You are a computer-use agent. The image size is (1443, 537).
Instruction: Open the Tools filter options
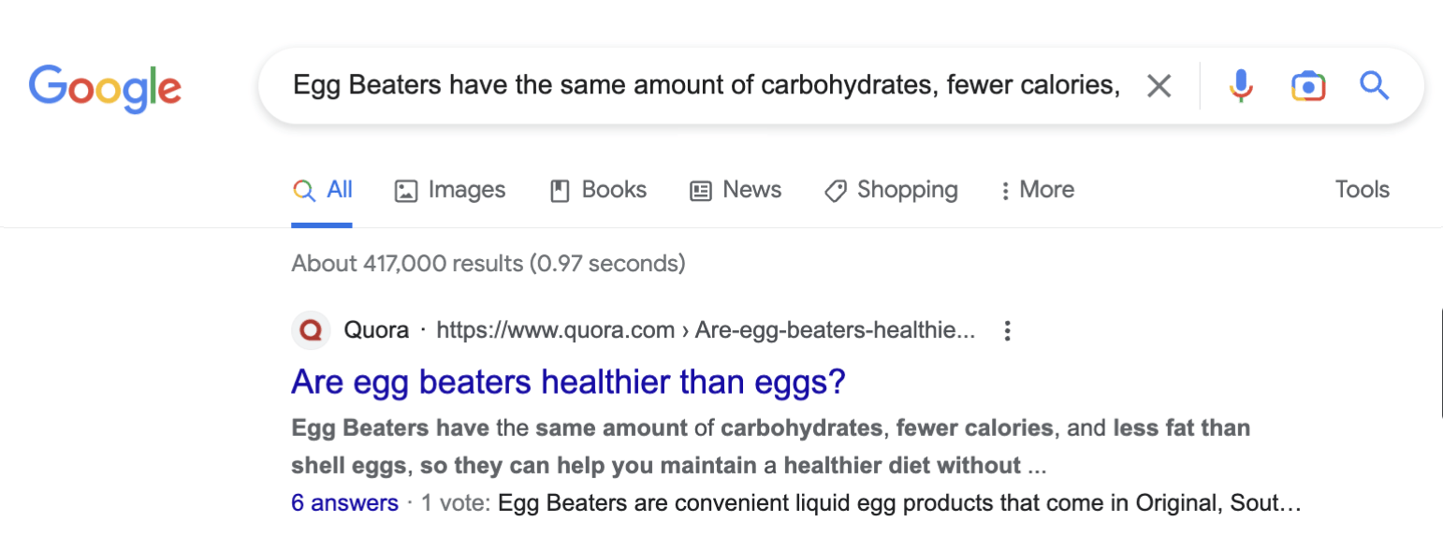[1362, 190]
